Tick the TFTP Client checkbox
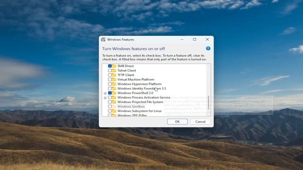Viewport: 303px width, 170px height. [x=110, y=75]
